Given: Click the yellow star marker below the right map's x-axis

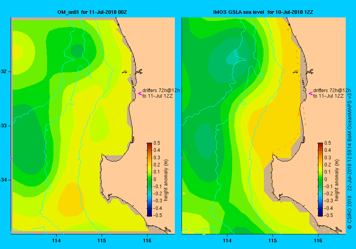Looking at the screenshot, I should 204,234.
